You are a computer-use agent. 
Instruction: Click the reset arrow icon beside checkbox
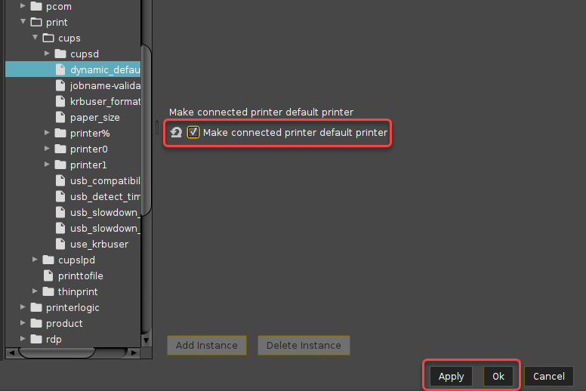tap(176, 133)
